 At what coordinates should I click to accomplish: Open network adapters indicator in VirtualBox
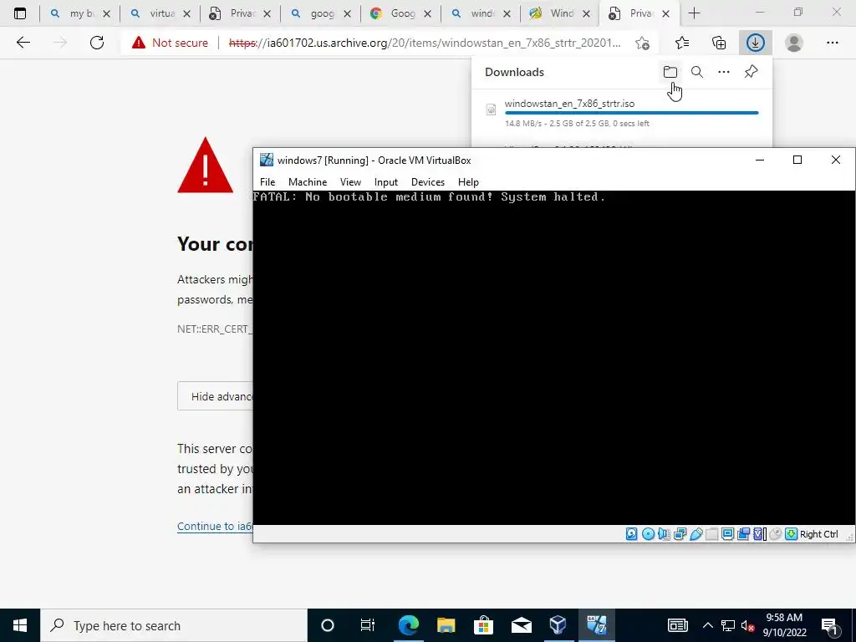click(x=680, y=534)
